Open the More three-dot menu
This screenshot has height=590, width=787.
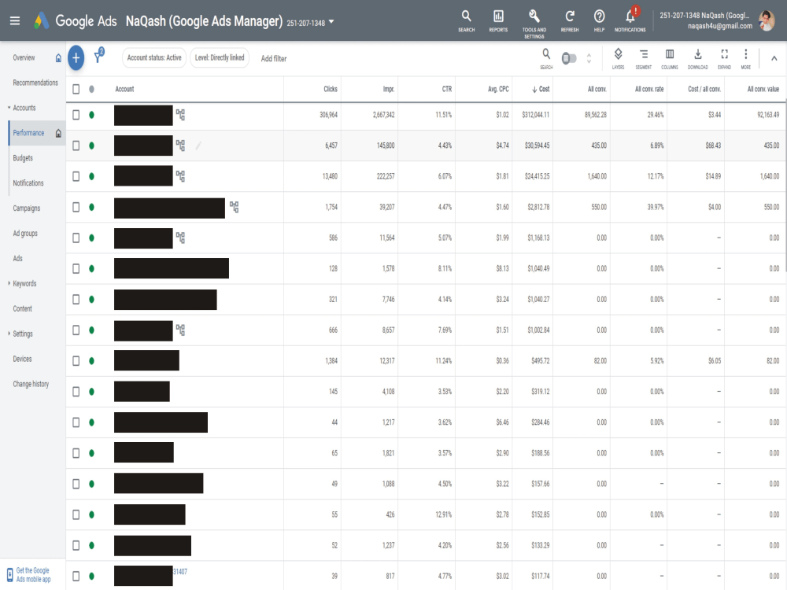(x=746, y=57)
